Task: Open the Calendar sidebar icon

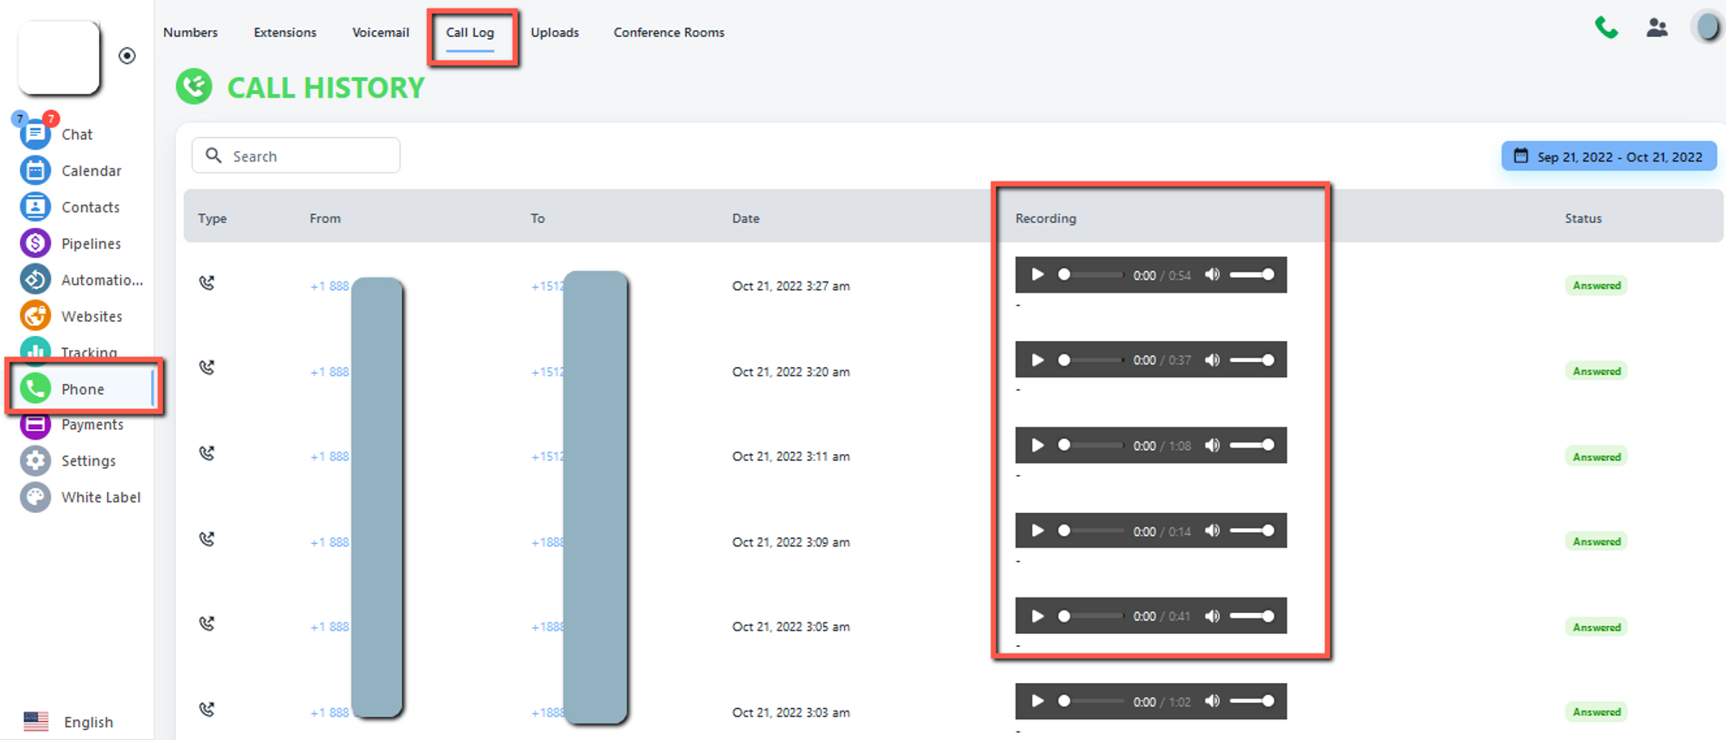Action: [x=35, y=171]
